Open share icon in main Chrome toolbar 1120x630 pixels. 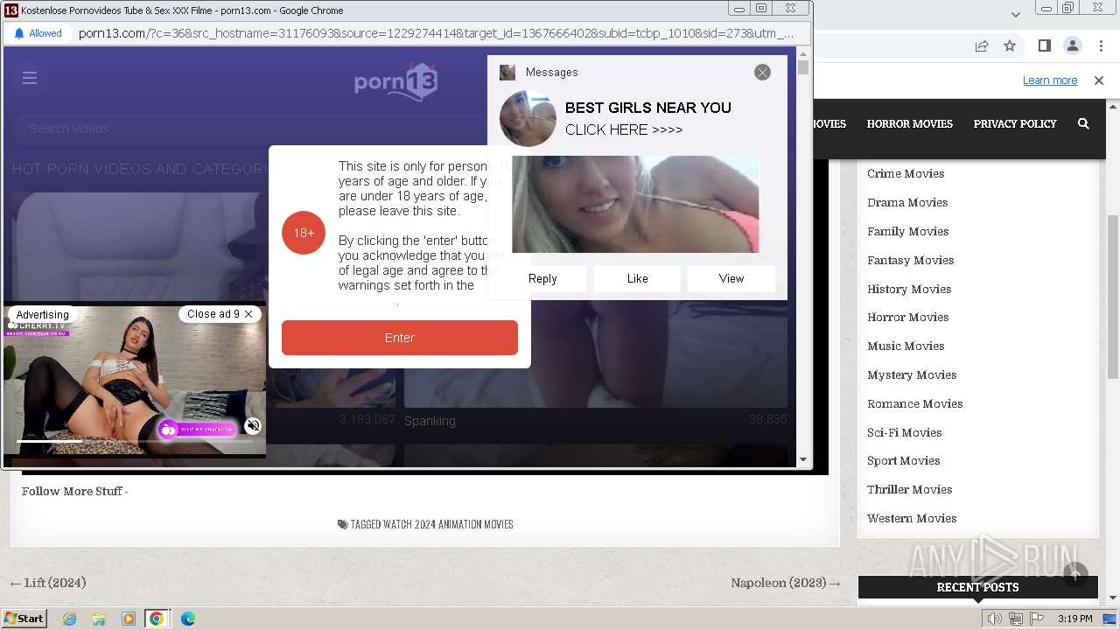pyautogui.click(x=982, y=45)
